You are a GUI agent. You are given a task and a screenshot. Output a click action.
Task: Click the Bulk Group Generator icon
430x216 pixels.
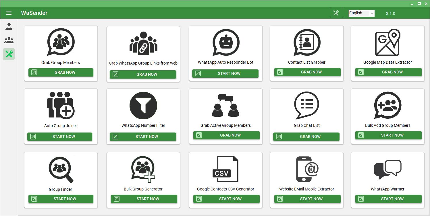coord(143,169)
